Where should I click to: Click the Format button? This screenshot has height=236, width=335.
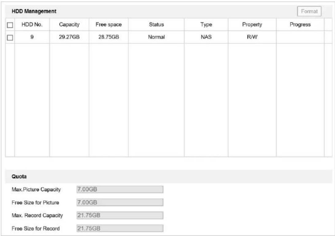309,11
